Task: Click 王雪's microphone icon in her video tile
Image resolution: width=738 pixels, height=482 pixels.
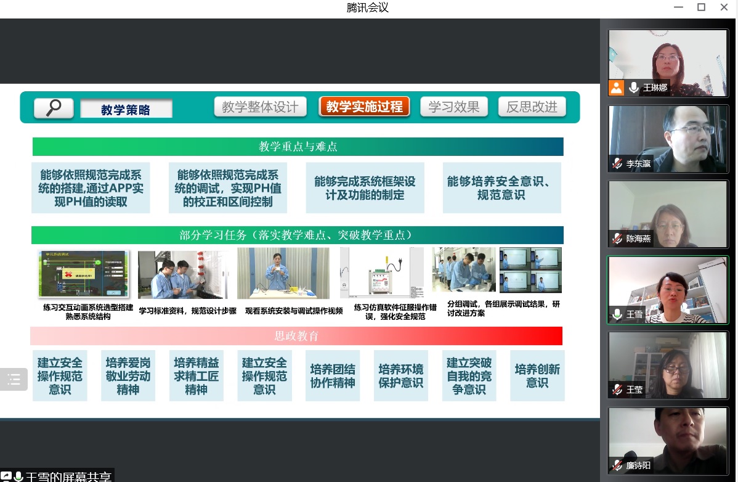Action: (617, 314)
